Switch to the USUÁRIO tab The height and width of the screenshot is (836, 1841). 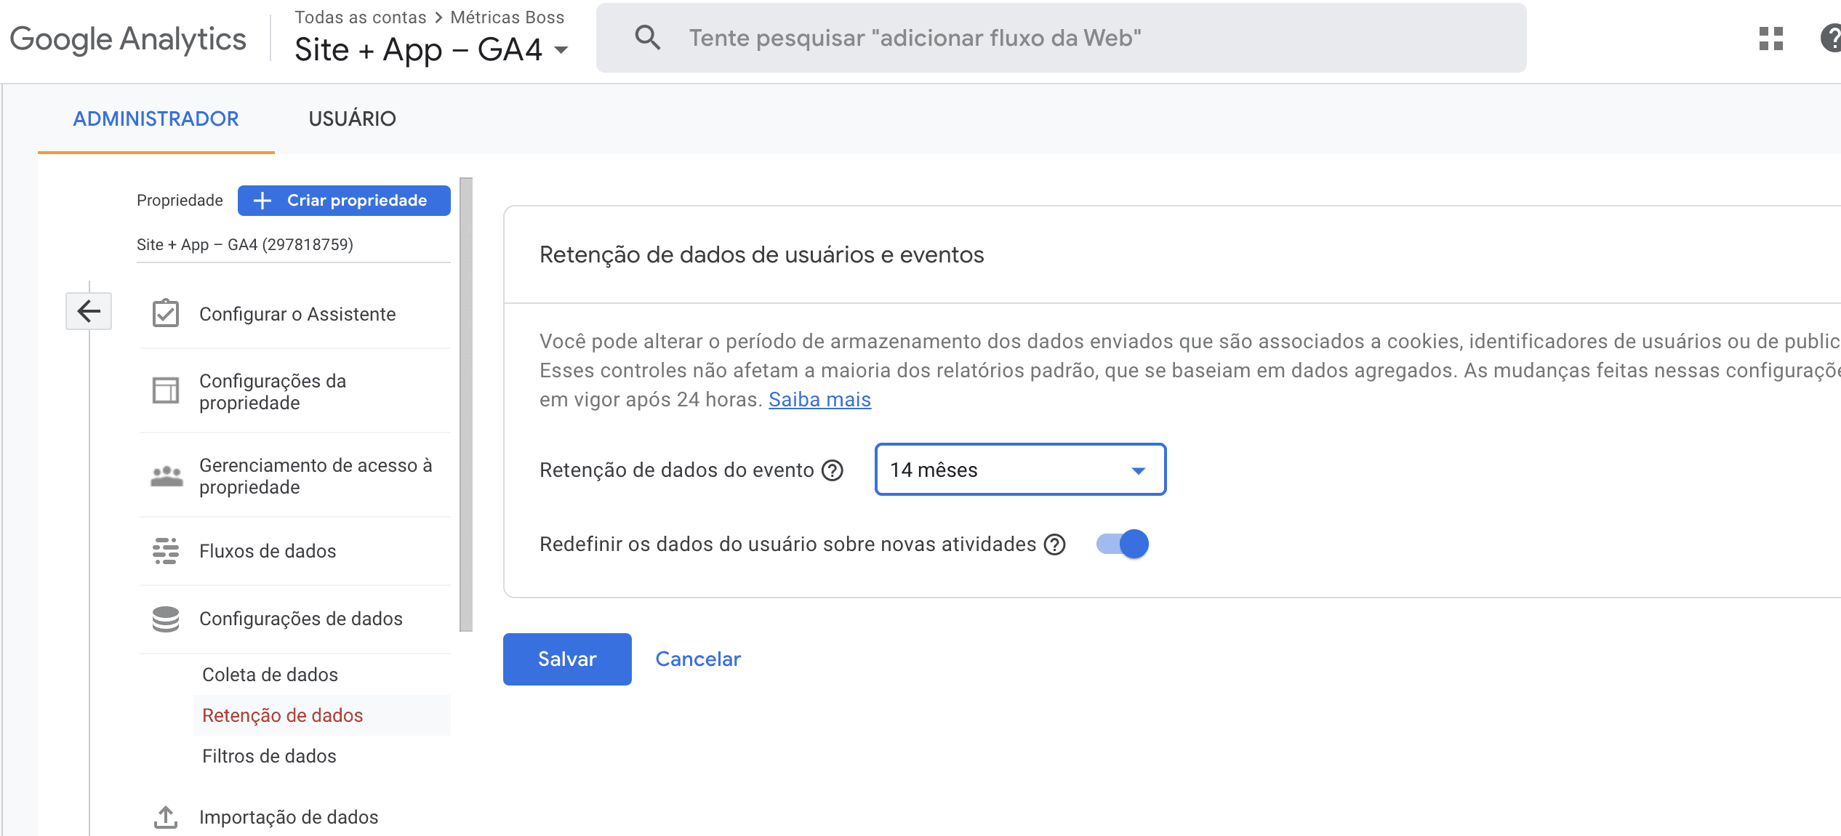[x=353, y=118]
